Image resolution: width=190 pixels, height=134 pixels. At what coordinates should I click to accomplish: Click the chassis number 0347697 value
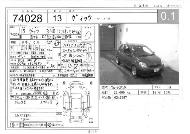click(x=121, y=98)
